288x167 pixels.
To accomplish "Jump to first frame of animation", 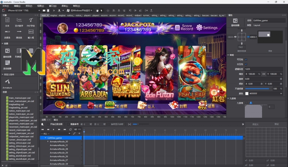I will click(x=43, y=130).
